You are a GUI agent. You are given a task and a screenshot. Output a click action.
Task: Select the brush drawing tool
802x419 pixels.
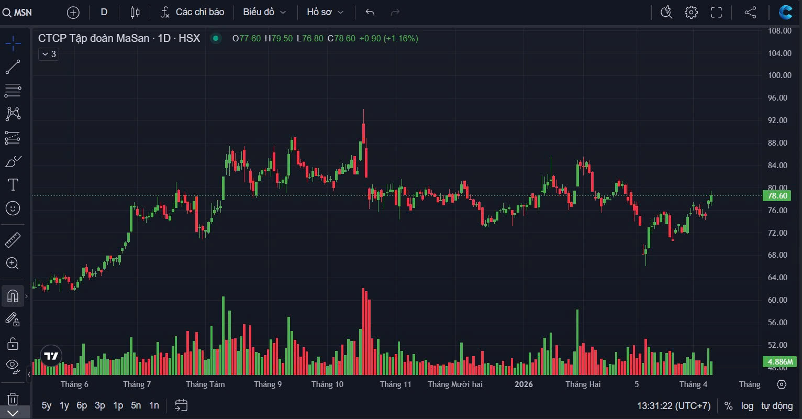coord(13,161)
